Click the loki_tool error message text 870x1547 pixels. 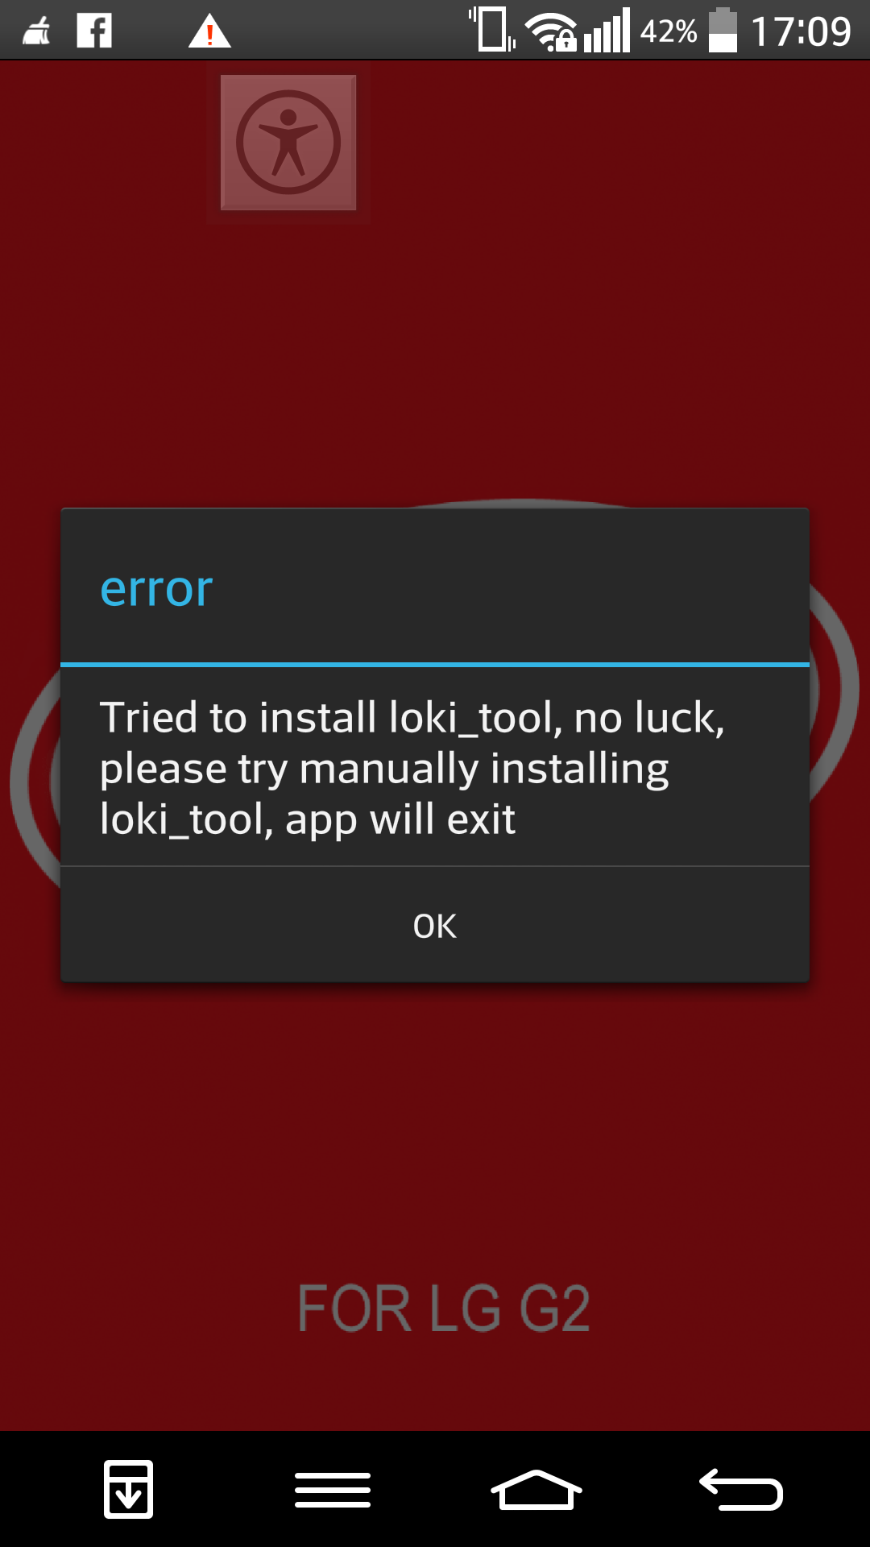click(x=412, y=768)
